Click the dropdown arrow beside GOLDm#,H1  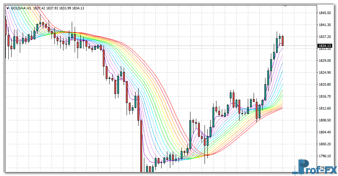pos(8,8)
